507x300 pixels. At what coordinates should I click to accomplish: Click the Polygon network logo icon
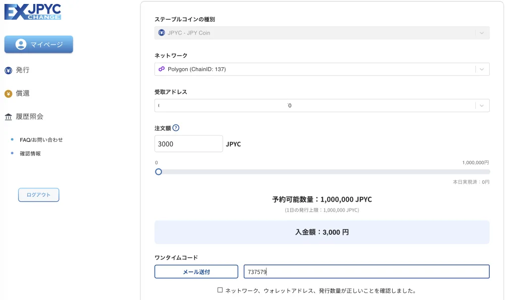[x=161, y=69]
